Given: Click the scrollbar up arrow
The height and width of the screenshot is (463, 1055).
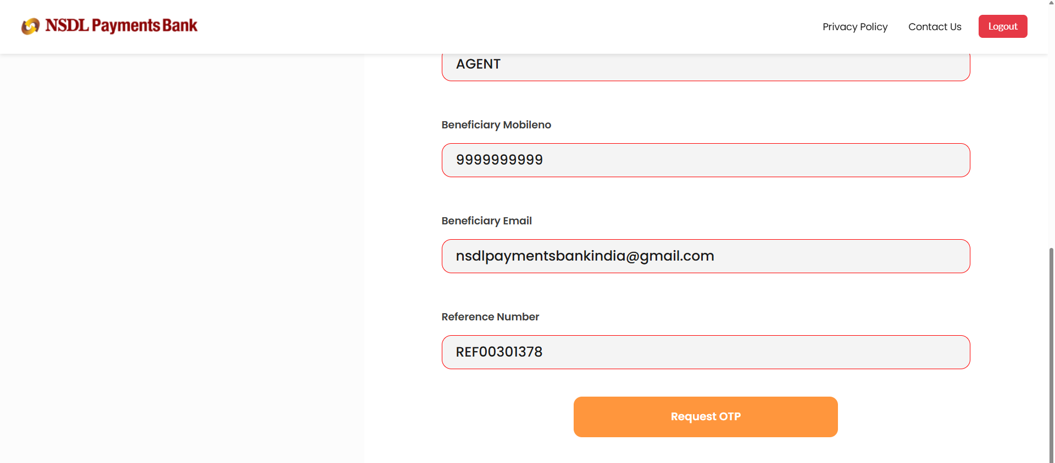Looking at the screenshot, I should [x=1051, y=3].
